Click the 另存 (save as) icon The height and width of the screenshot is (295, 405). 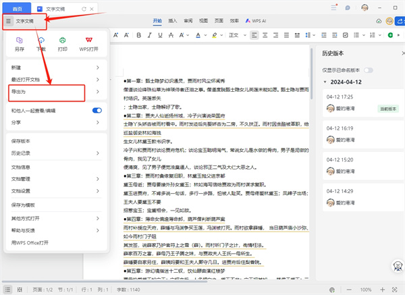(x=20, y=41)
